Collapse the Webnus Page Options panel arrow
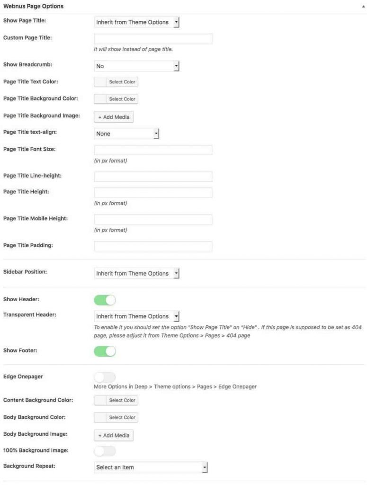367x485 pixels. [x=363, y=6]
